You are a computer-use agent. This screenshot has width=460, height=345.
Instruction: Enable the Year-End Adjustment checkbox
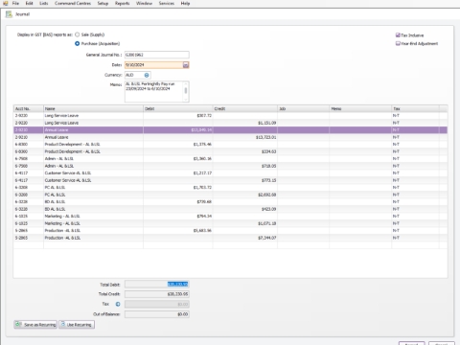(x=398, y=43)
